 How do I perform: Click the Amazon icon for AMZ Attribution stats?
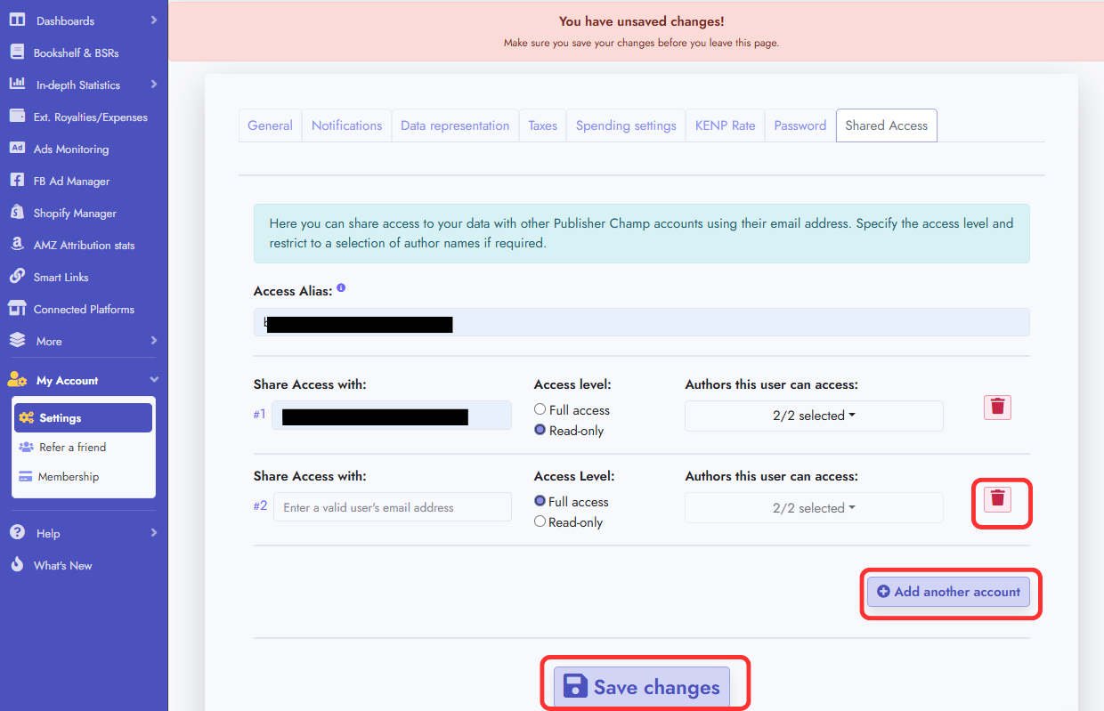click(x=17, y=244)
